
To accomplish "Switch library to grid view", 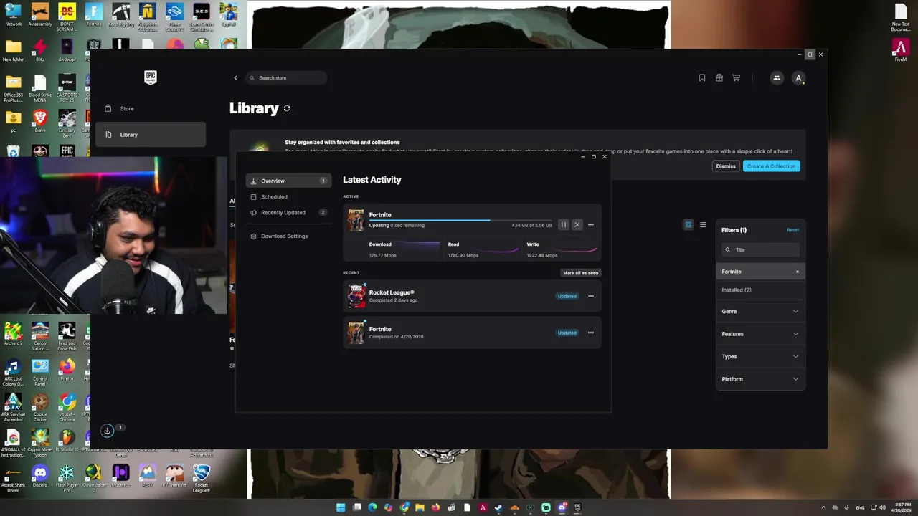I will coord(688,225).
